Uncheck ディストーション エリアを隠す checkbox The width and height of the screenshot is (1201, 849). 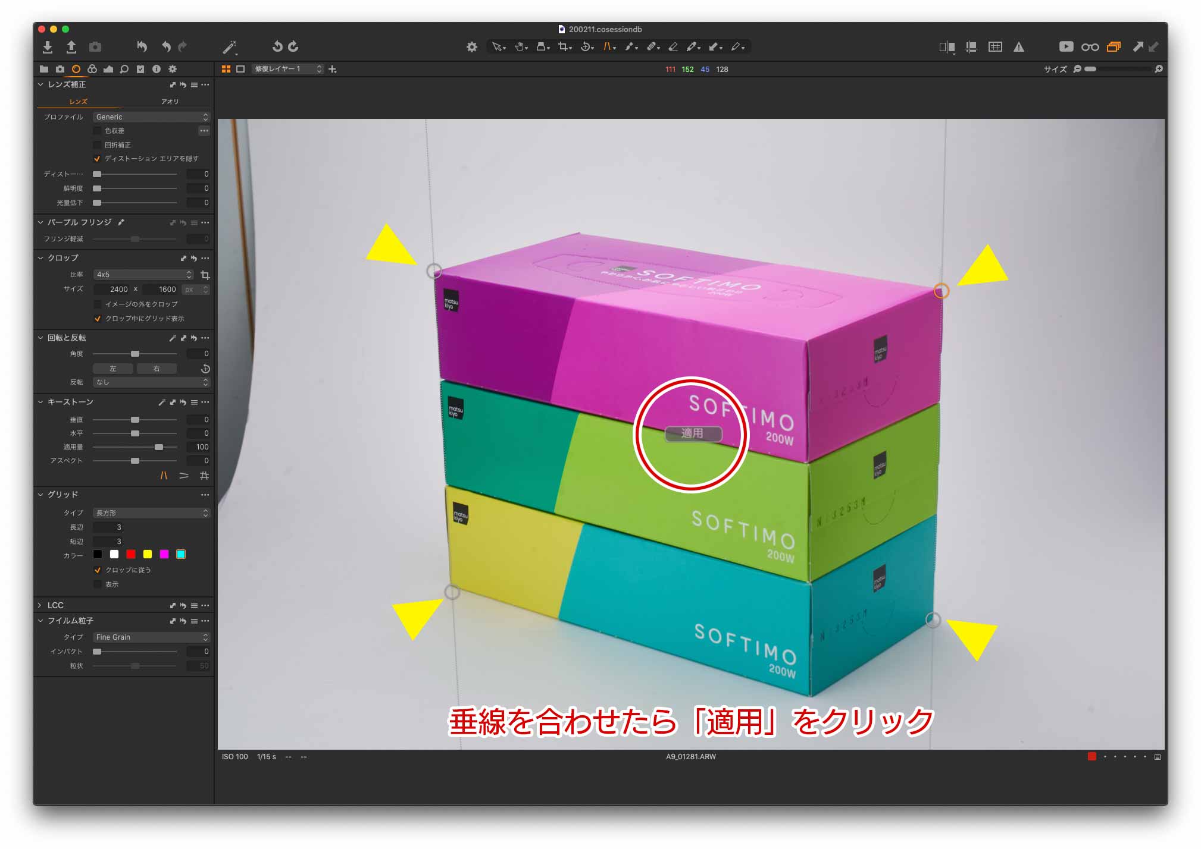98,159
